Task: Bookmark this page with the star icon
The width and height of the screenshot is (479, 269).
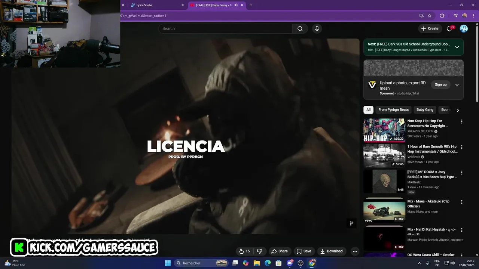Action: click(x=430, y=16)
